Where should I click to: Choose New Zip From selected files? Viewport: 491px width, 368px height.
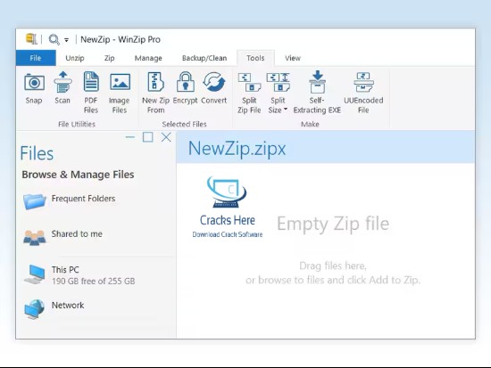[x=155, y=93]
